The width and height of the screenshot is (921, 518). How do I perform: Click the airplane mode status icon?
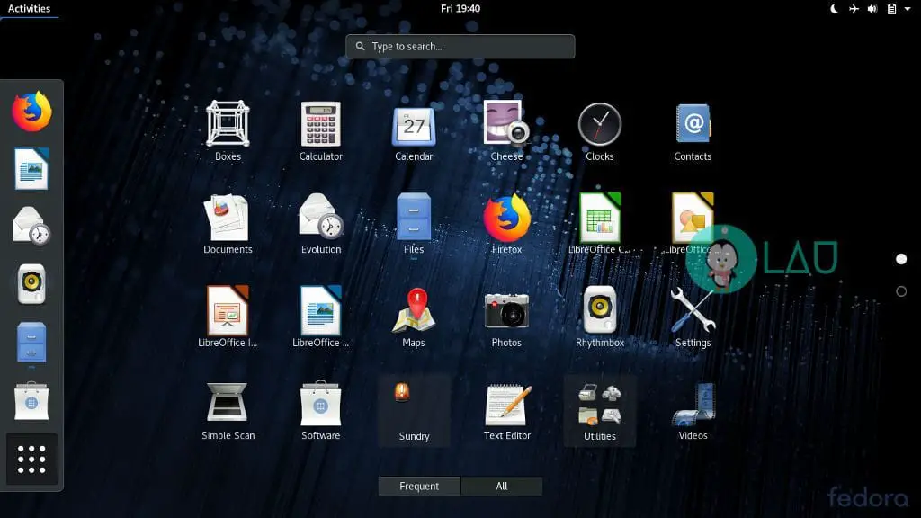(x=854, y=9)
